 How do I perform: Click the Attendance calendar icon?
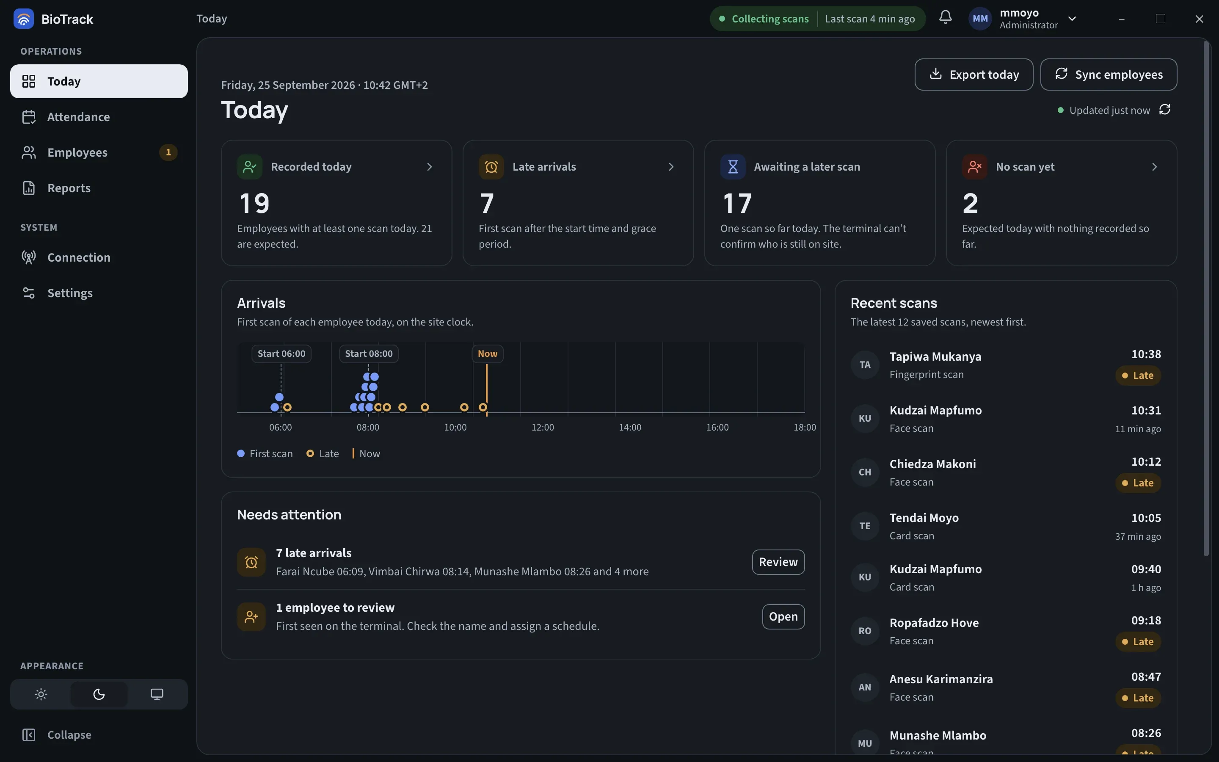[29, 117]
